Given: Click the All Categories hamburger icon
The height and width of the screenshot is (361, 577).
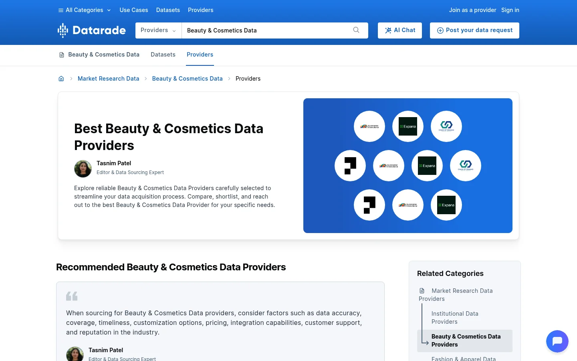Looking at the screenshot, I should (61, 10).
